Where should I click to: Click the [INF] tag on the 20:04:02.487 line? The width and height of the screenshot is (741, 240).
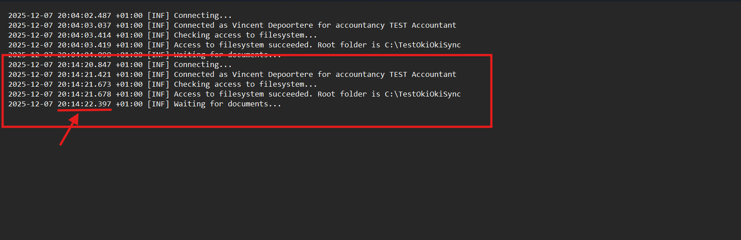point(158,16)
